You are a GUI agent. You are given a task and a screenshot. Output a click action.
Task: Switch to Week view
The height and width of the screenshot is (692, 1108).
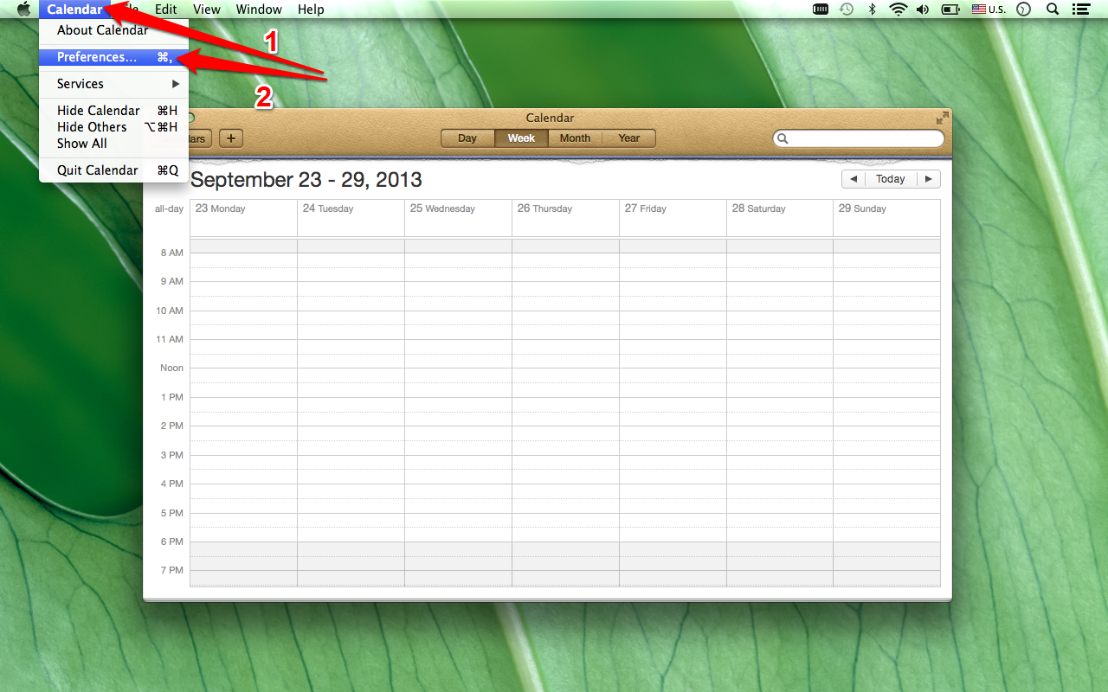click(521, 138)
